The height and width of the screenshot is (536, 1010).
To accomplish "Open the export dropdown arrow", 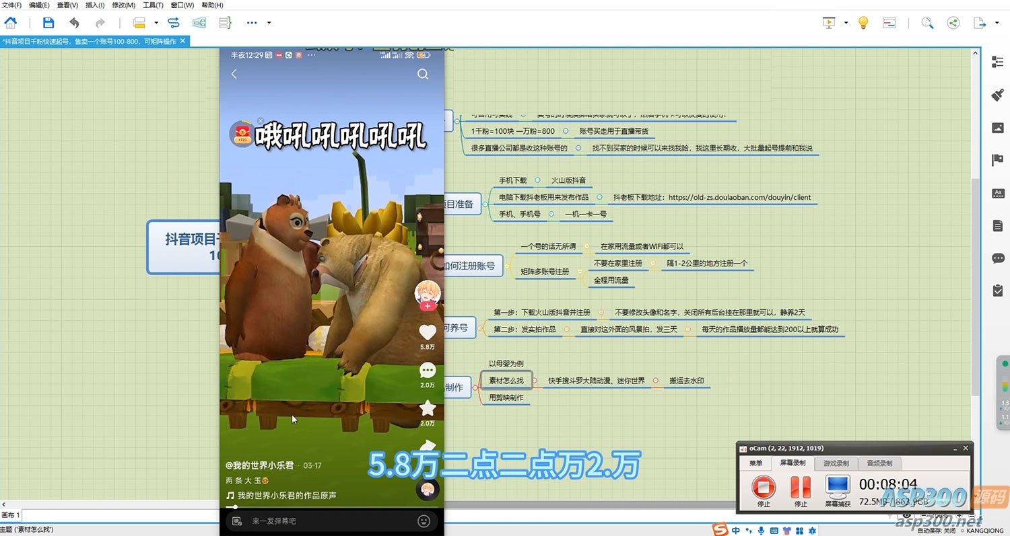I will 997,23.
